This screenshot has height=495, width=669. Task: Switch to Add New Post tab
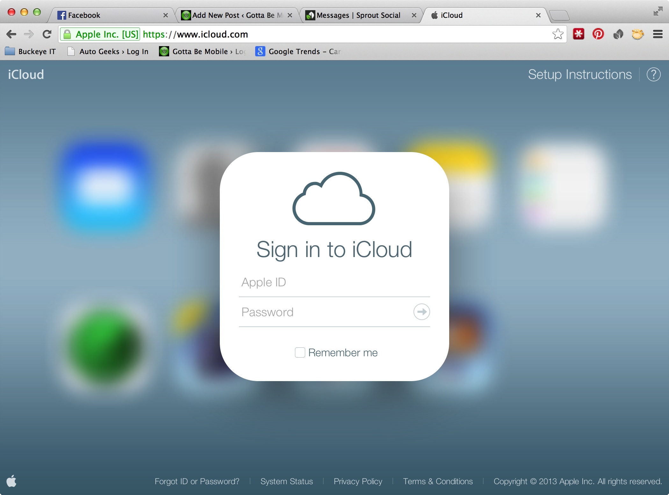[236, 15]
